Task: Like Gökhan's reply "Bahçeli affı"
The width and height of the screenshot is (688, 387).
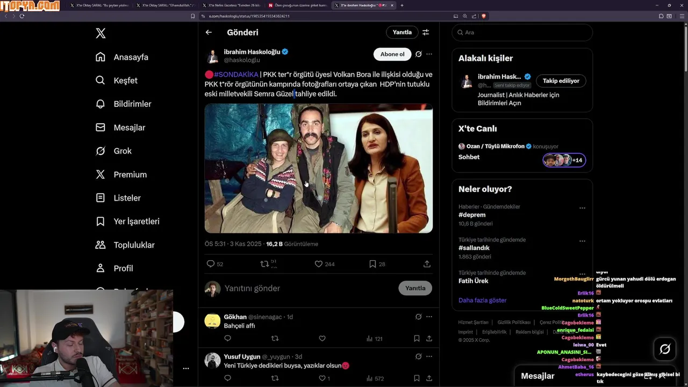Action: click(x=322, y=339)
